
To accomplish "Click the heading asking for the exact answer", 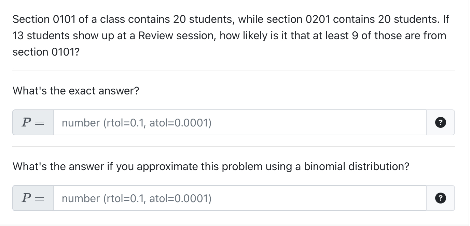I will click(75, 91).
